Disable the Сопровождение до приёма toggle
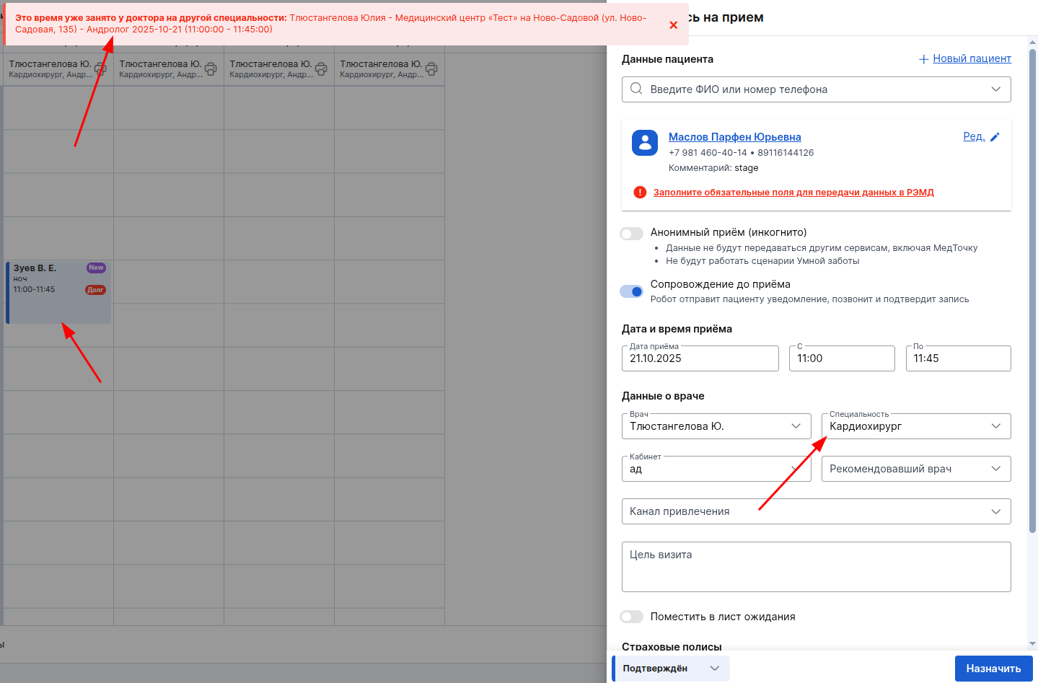The image size is (1038, 683). pyautogui.click(x=631, y=291)
